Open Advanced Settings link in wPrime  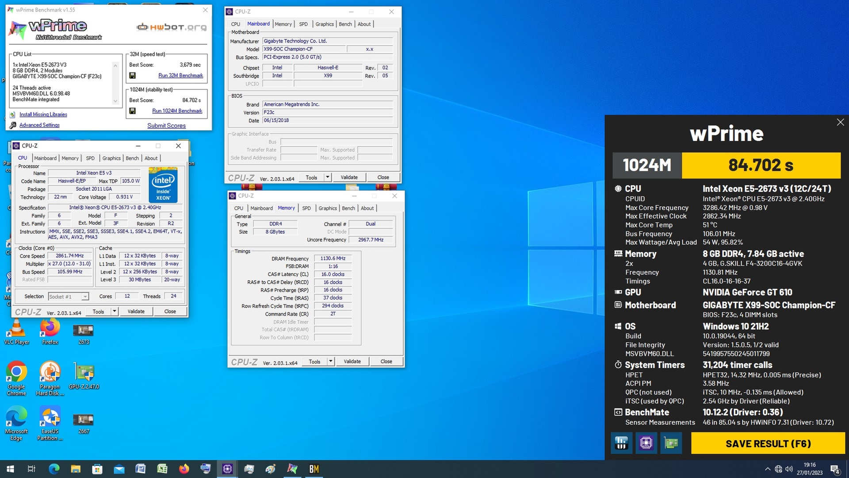(x=39, y=125)
